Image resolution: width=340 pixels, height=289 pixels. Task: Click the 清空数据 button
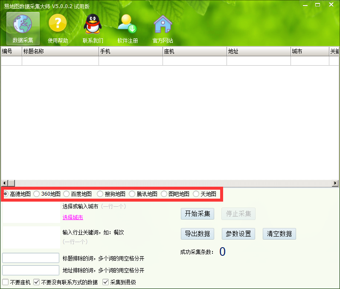(x=279, y=234)
